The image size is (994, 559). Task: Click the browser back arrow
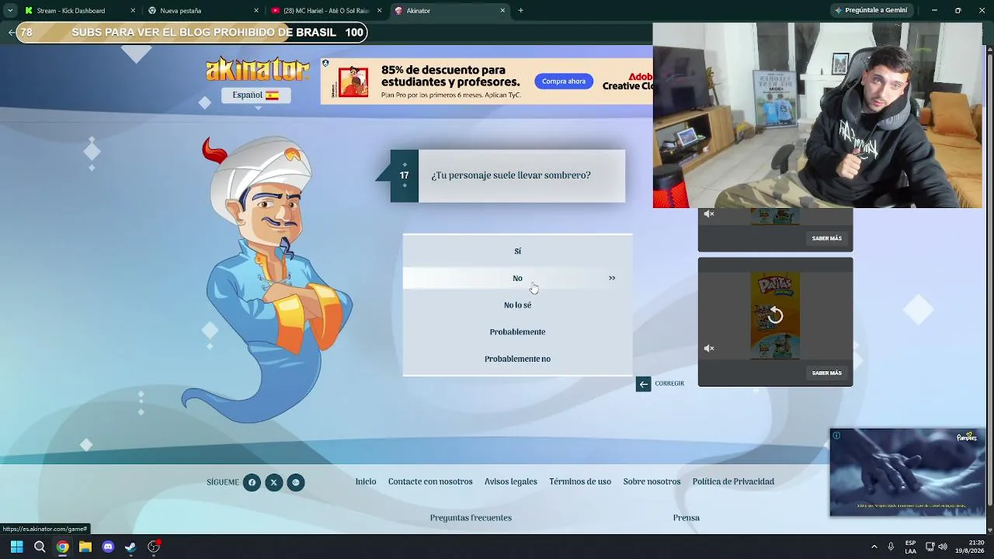click(x=11, y=33)
